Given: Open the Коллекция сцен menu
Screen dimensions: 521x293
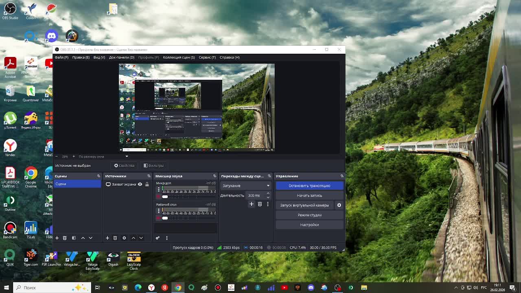Looking at the screenshot, I should tap(179, 57).
